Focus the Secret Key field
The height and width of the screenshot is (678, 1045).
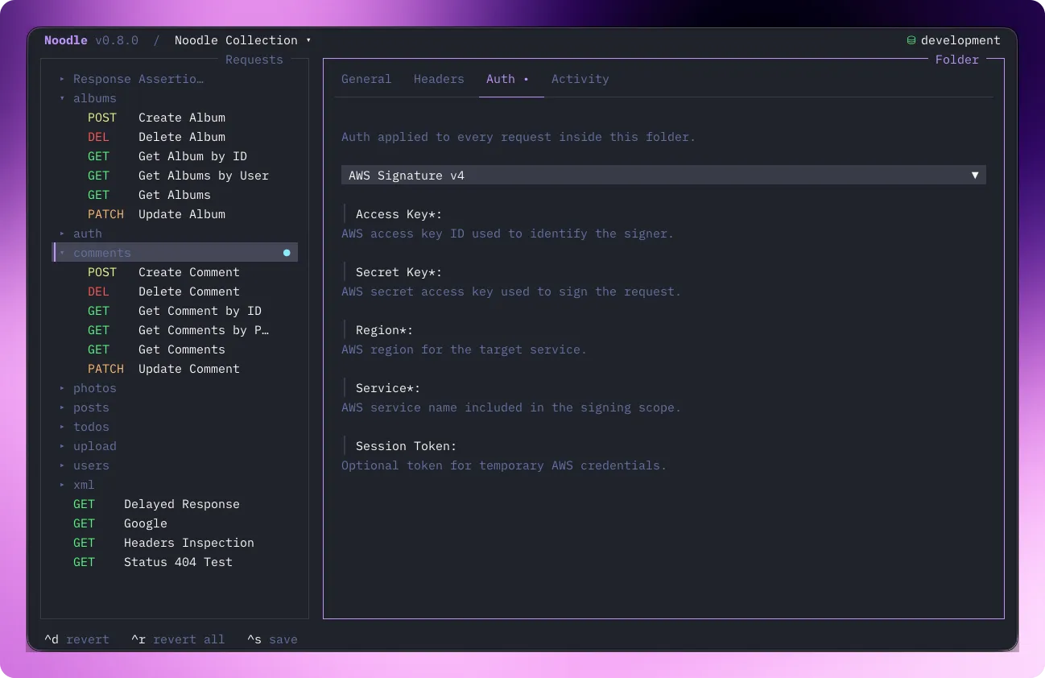(663, 272)
